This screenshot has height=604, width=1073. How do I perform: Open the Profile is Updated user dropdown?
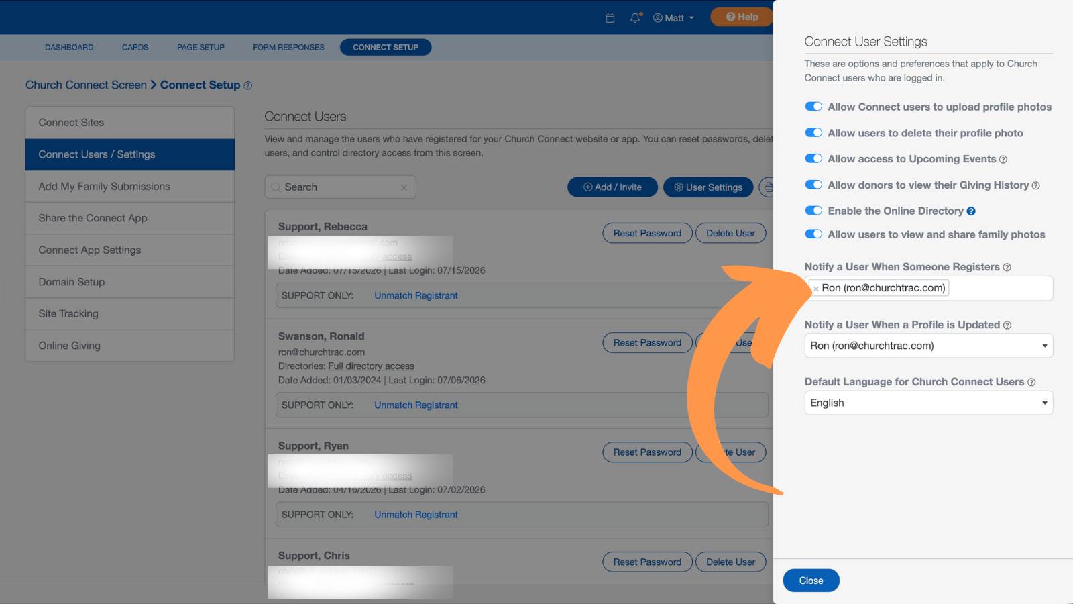tap(929, 346)
